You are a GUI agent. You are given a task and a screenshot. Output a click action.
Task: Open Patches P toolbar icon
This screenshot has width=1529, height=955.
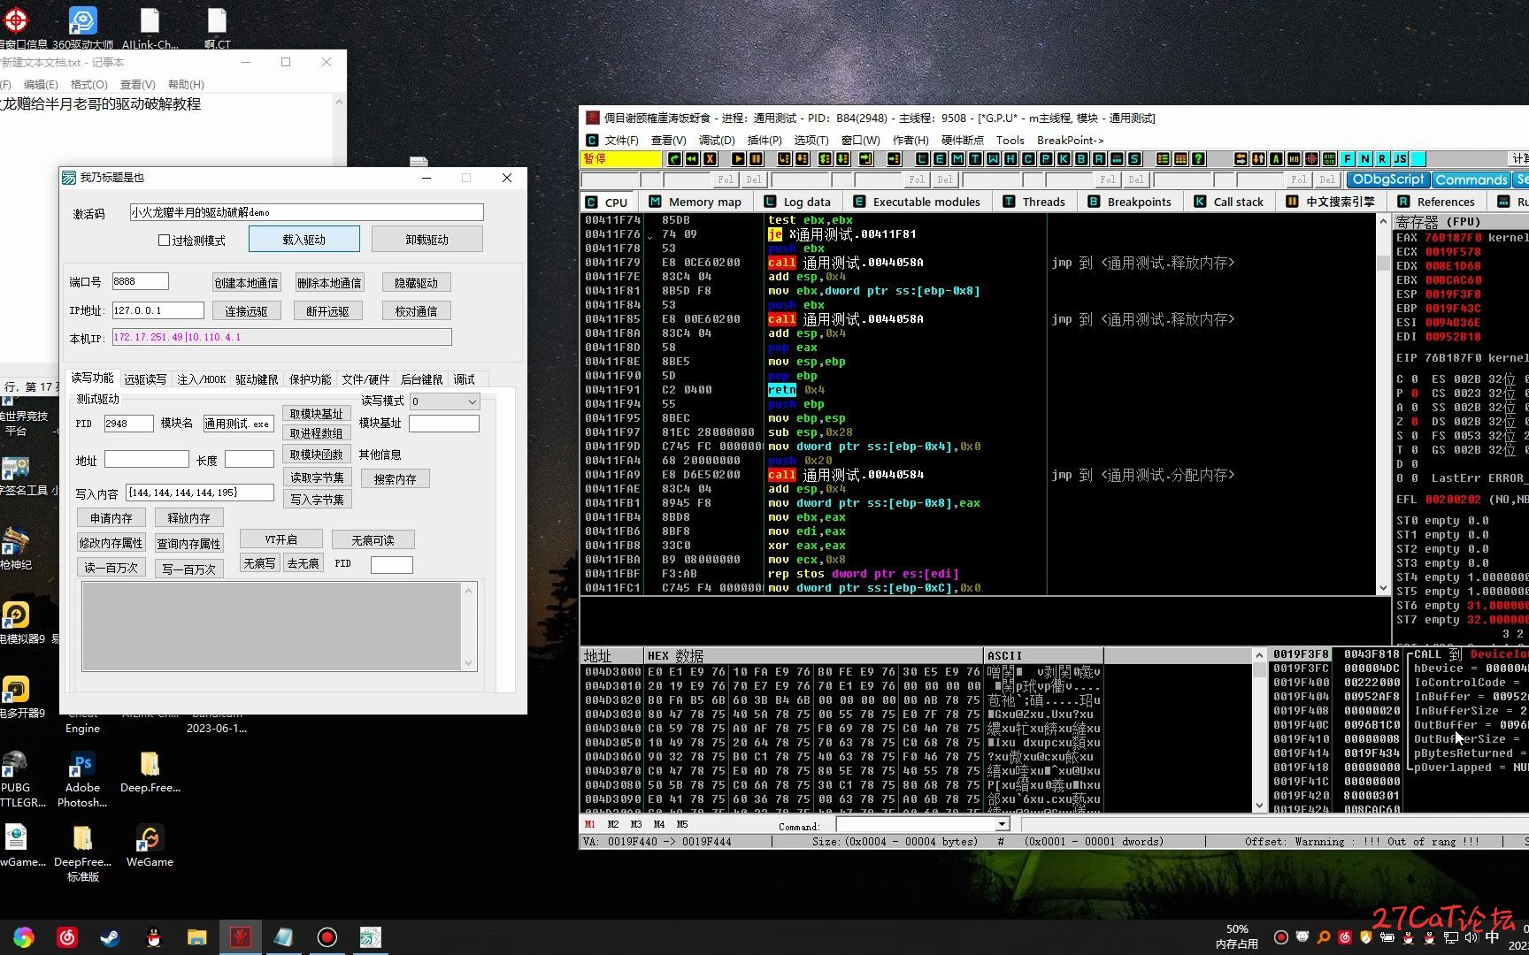coord(1046,159)
